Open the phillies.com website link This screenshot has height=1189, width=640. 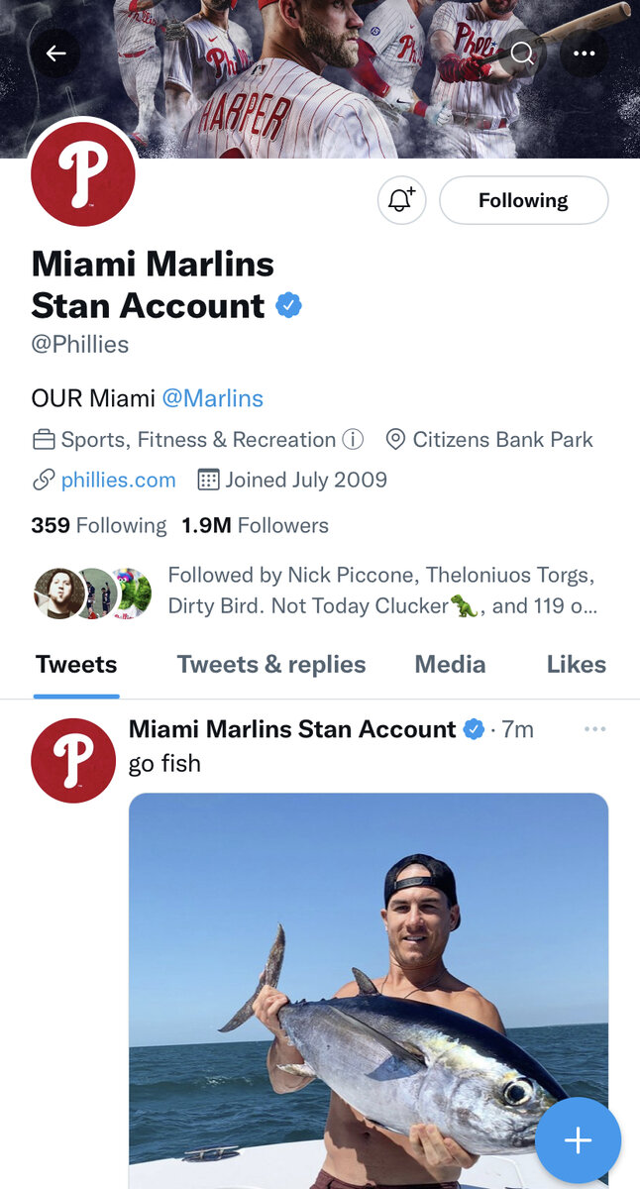[118, 481]
